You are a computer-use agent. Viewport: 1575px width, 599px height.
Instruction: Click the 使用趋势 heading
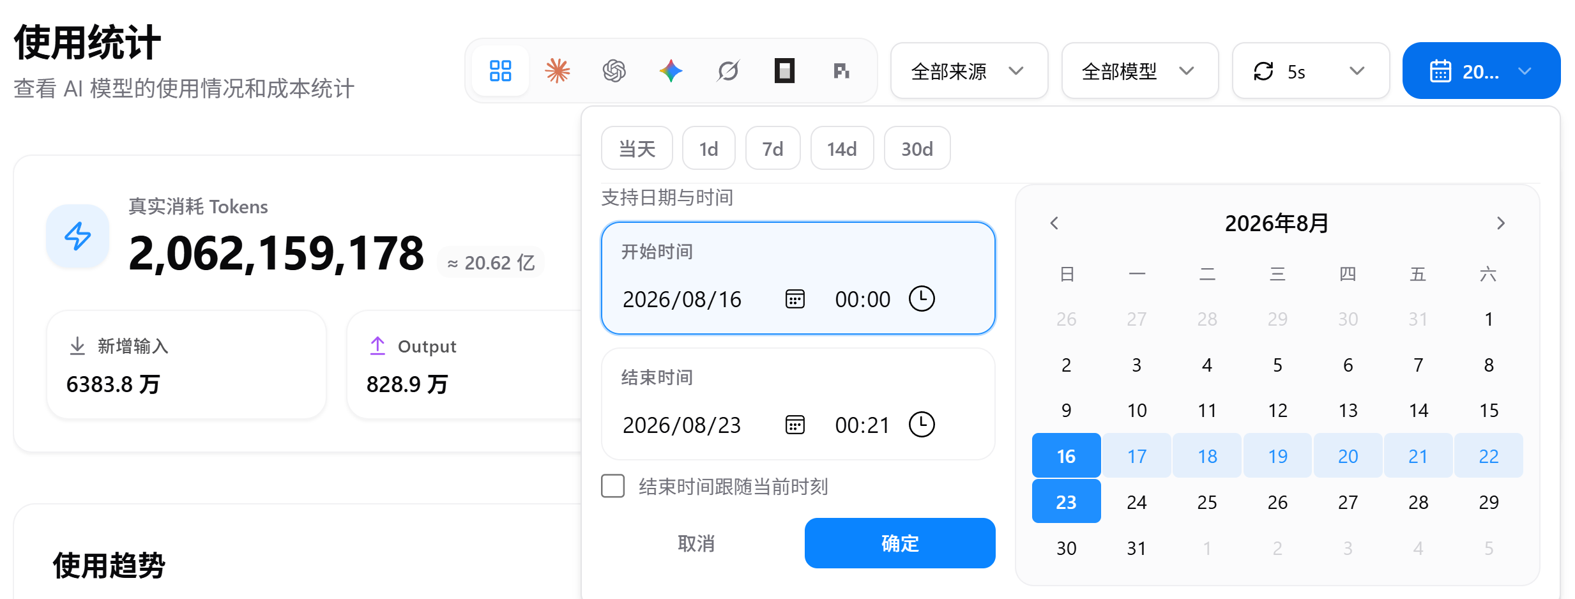pyautogui.click(x=109, y=565)
